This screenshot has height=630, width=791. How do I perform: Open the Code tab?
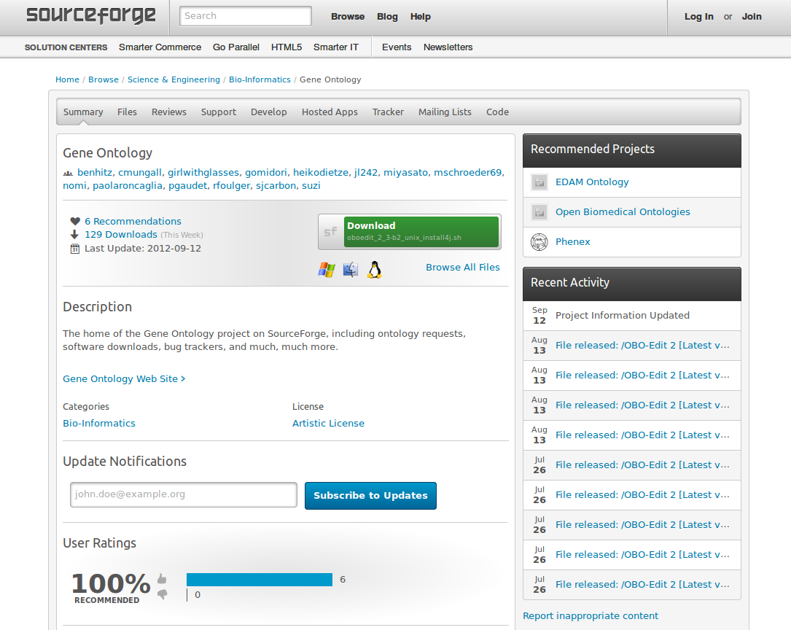tap(497, 112)
